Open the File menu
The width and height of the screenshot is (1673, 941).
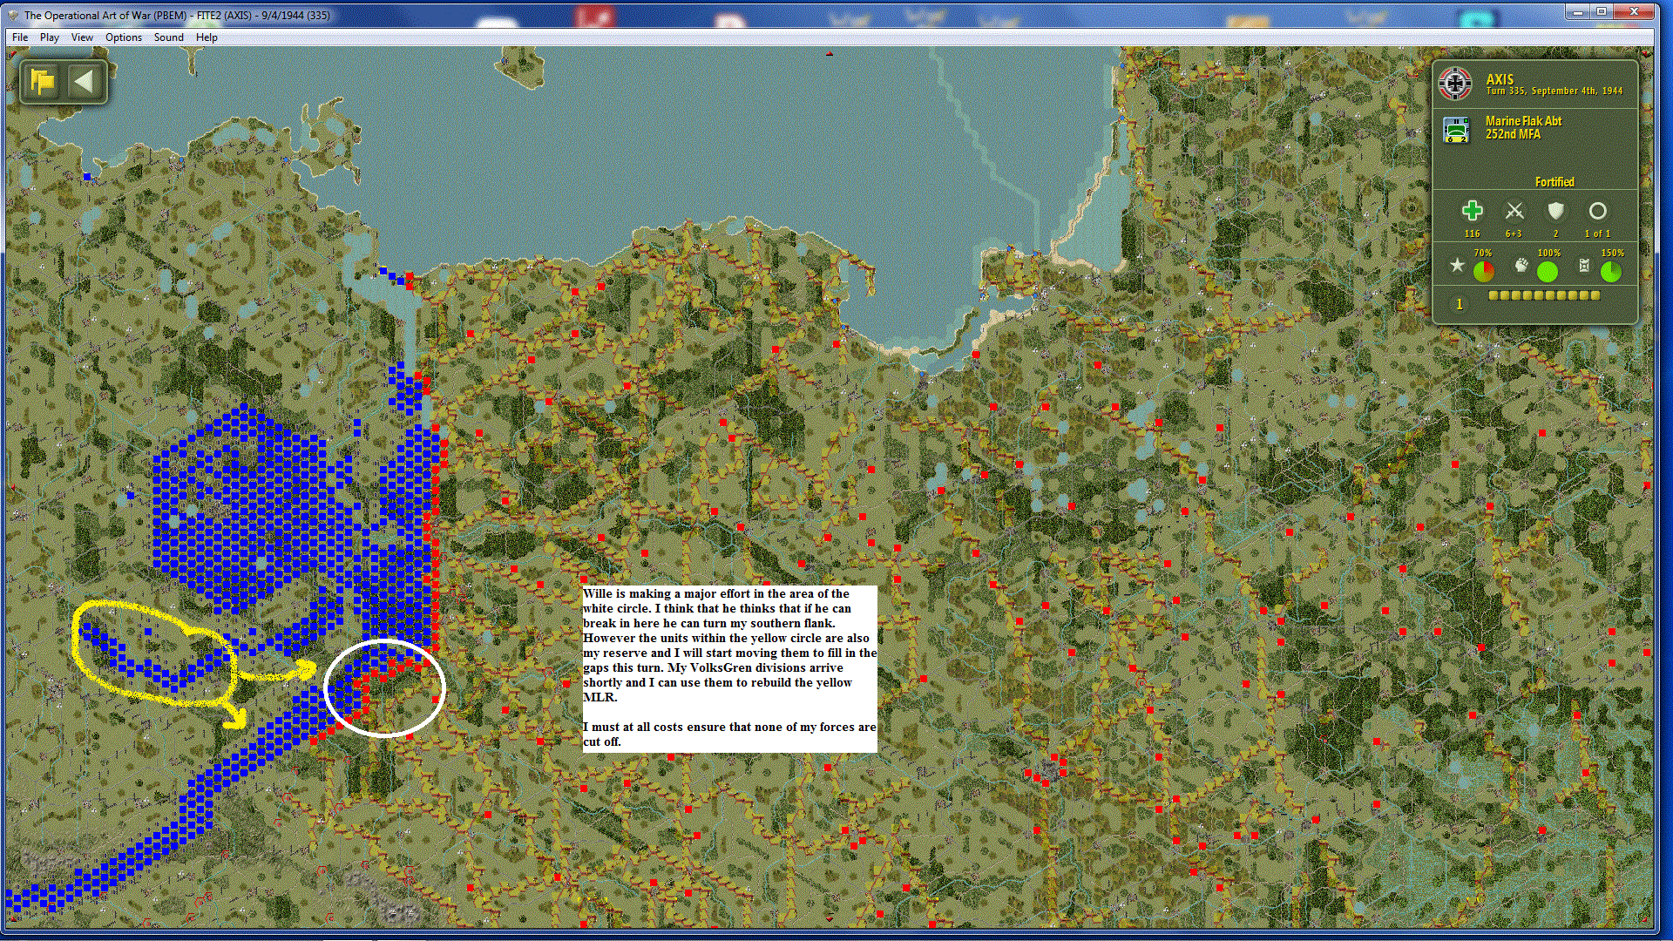[x=20, y=37]
